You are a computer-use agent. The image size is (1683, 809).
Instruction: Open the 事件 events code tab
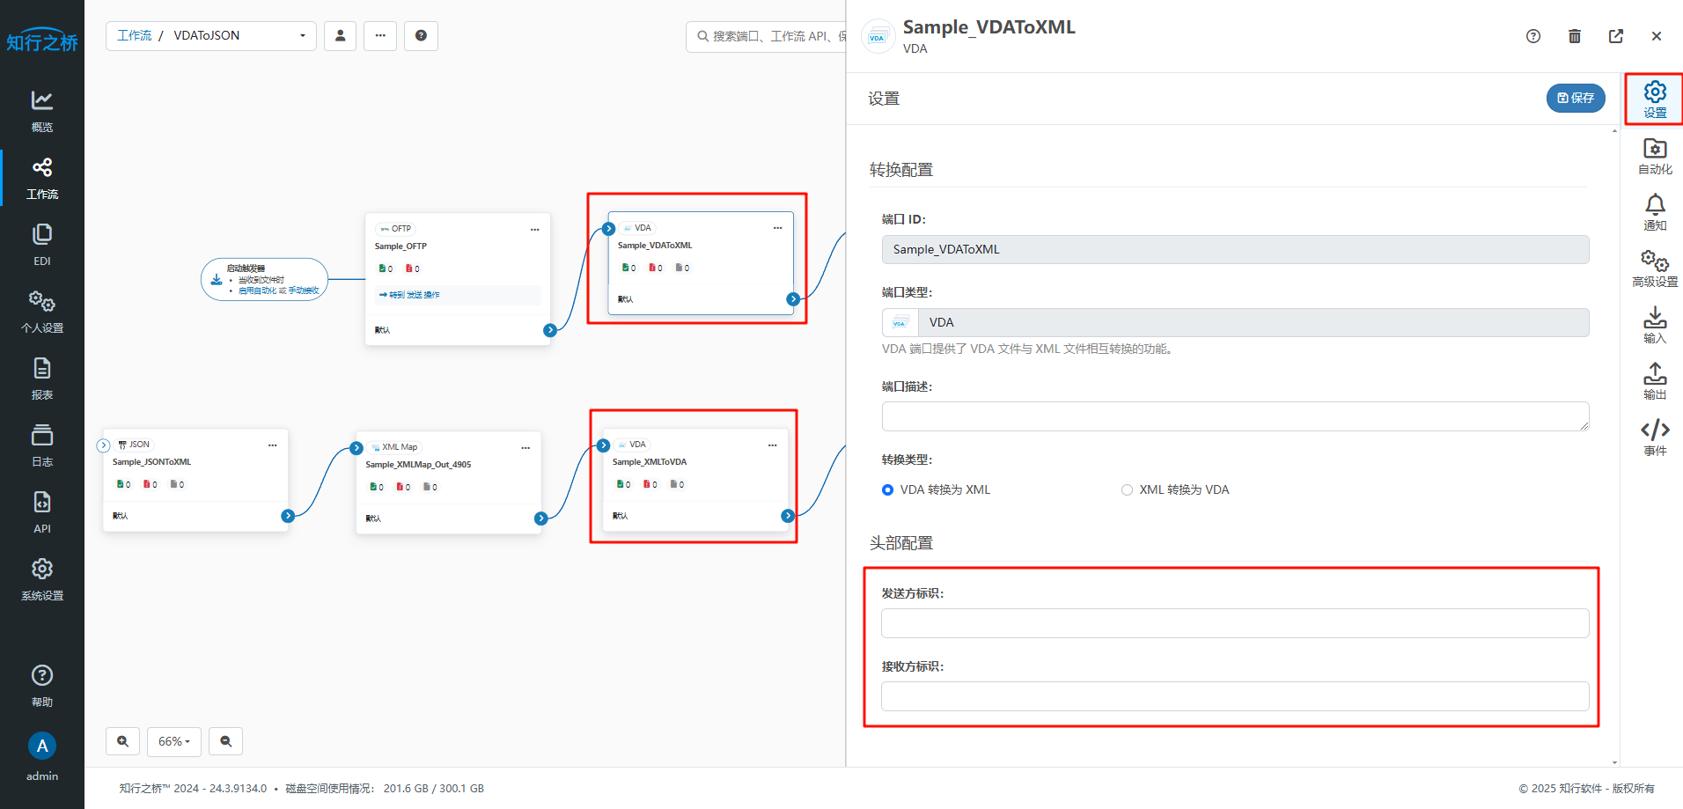coord(1655,438)
